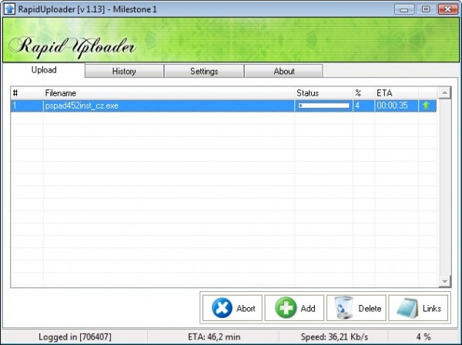Click the Status column header
Screen dimensions: 462x345
click(x=324, y=93)
